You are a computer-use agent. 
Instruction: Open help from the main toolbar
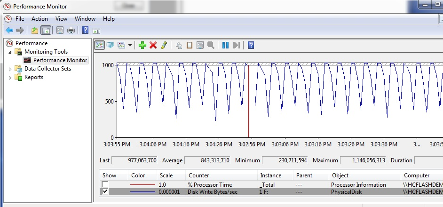click(x=85, y=30)
